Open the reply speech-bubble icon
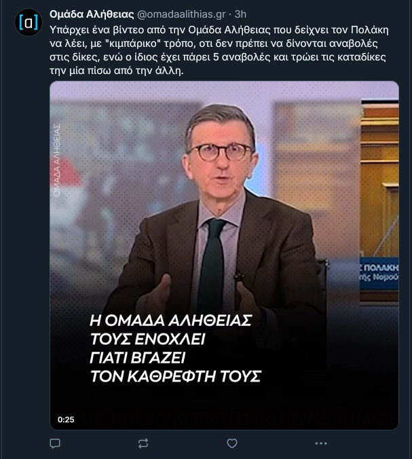The image size is (412, 459). tap(55, 443)
